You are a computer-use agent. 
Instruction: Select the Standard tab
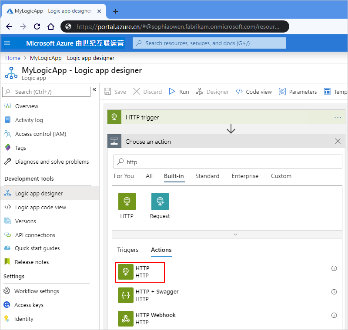click(x=207, y=176)
